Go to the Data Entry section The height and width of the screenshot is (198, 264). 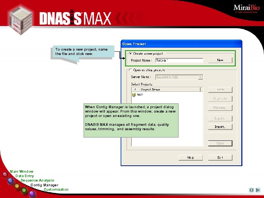click(x=25, y=176)
